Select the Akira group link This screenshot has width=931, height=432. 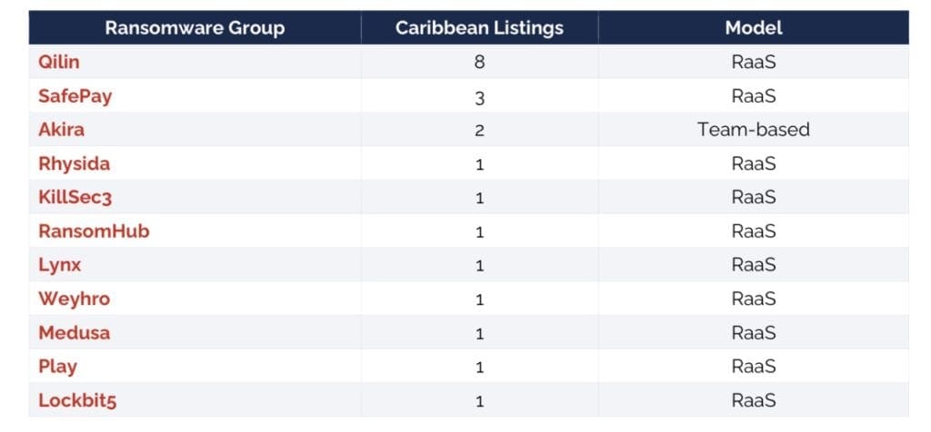tap(61, 130)
